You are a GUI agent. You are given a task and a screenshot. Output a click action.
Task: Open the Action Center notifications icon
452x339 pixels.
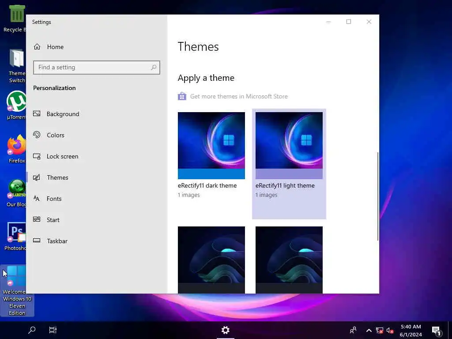tap(437, 331)
